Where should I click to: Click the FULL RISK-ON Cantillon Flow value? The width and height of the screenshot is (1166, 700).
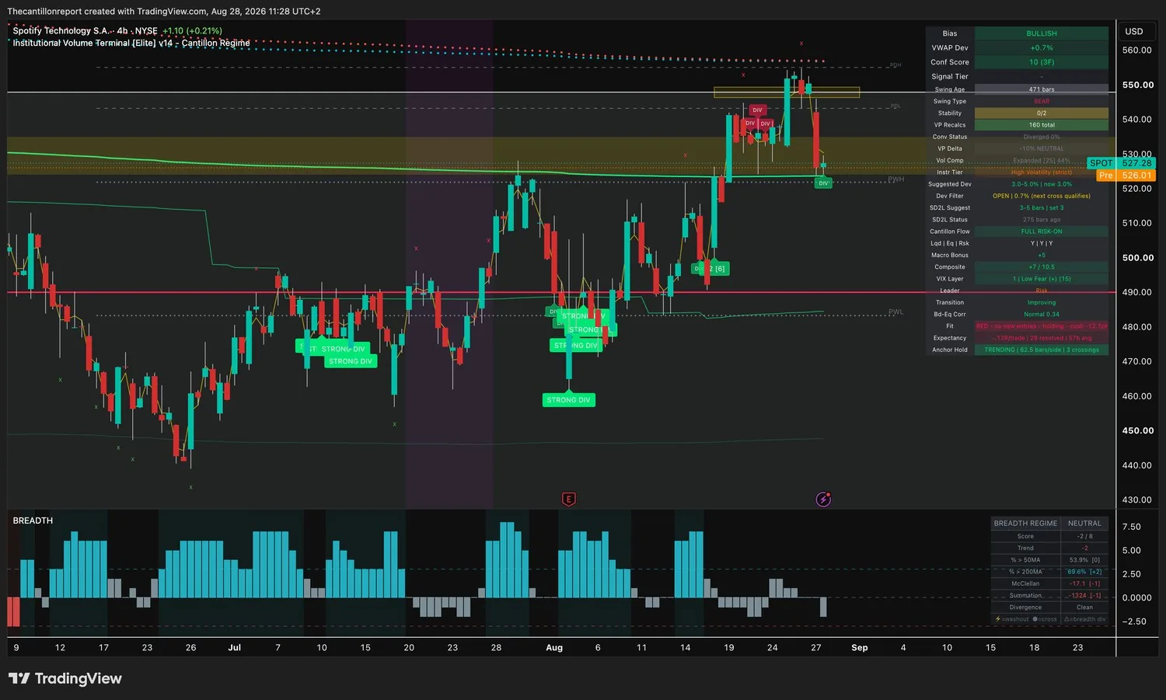coord(1042,232)
